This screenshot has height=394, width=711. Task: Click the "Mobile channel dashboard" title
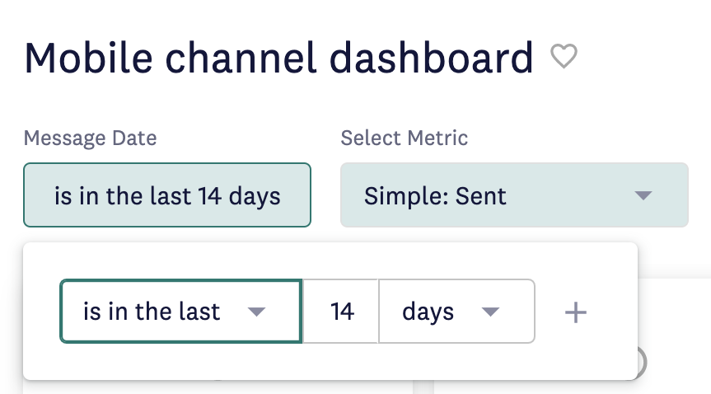point(278,58)
